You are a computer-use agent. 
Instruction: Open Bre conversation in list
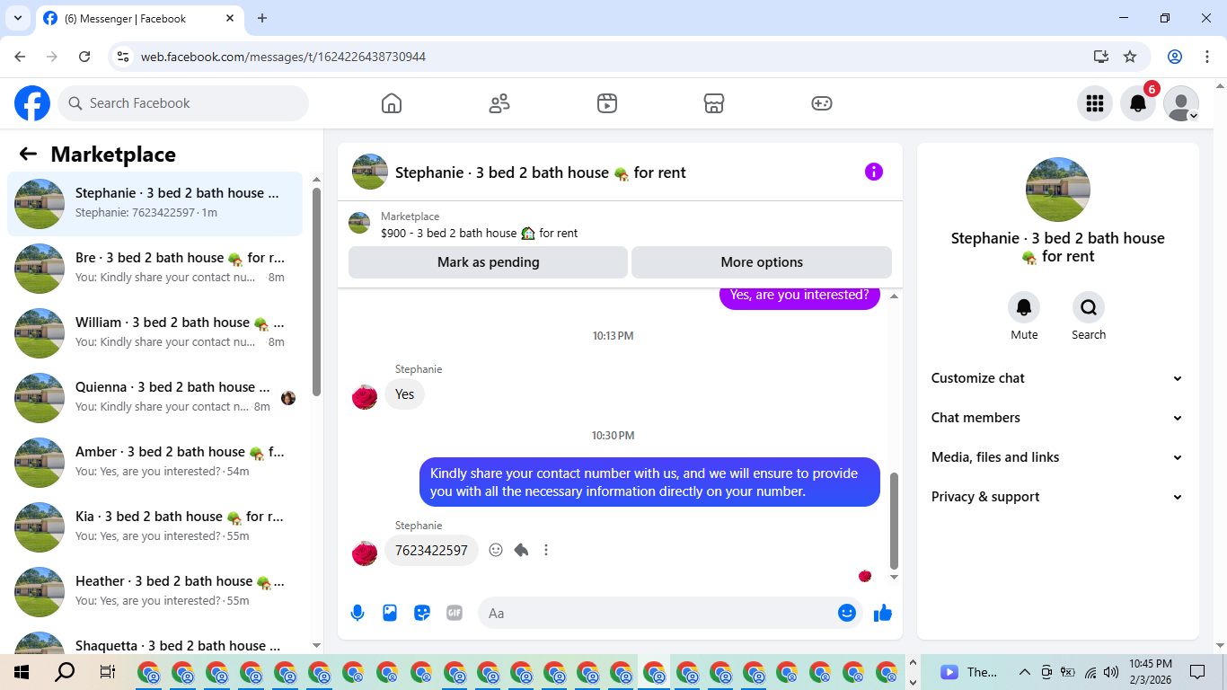tap(155, 269)
